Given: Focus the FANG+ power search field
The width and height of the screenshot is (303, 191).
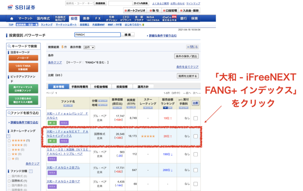Looking at the screenshot, I should pyautogui.click(x=98, y=35).
